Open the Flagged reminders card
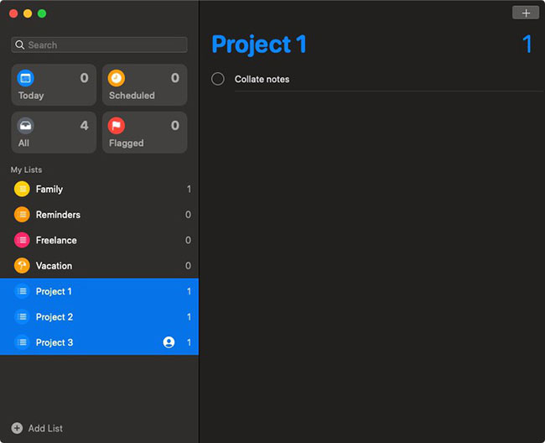 144,132
